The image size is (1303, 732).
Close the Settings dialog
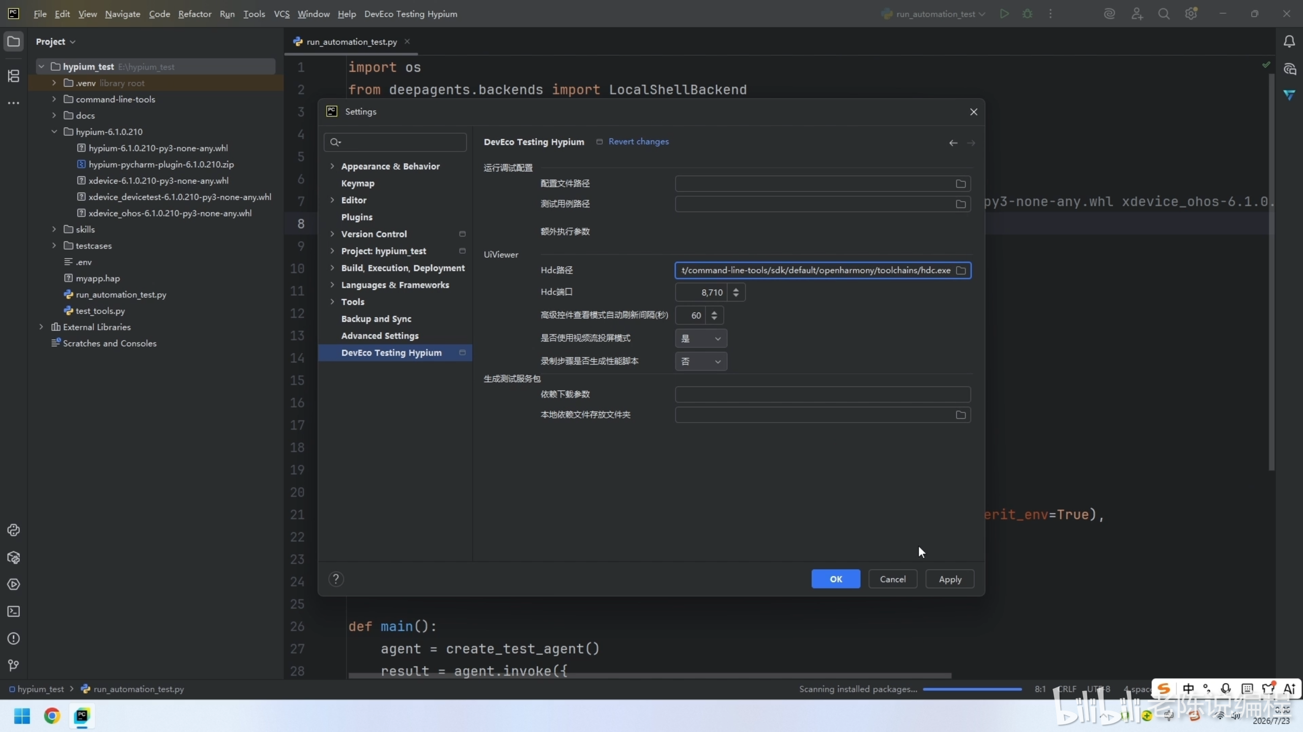coord(974,112)
